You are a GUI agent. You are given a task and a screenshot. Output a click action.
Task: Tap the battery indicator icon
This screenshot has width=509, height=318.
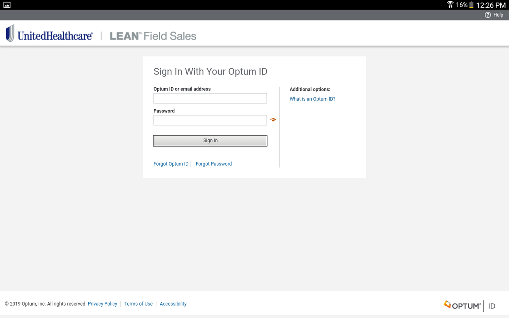click(471, 5)
